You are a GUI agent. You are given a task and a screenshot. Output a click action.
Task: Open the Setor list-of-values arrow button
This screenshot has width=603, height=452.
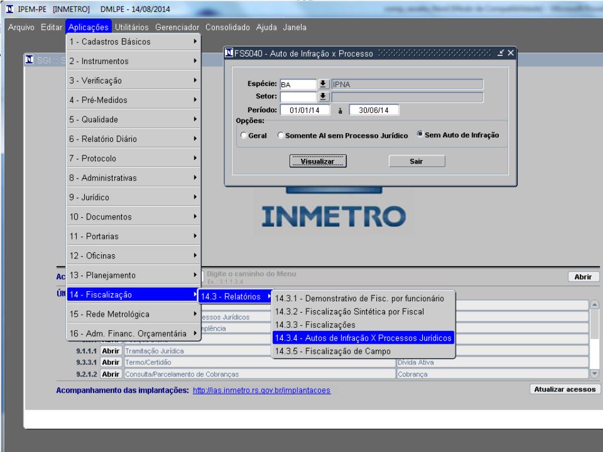[x=323, y=97]
